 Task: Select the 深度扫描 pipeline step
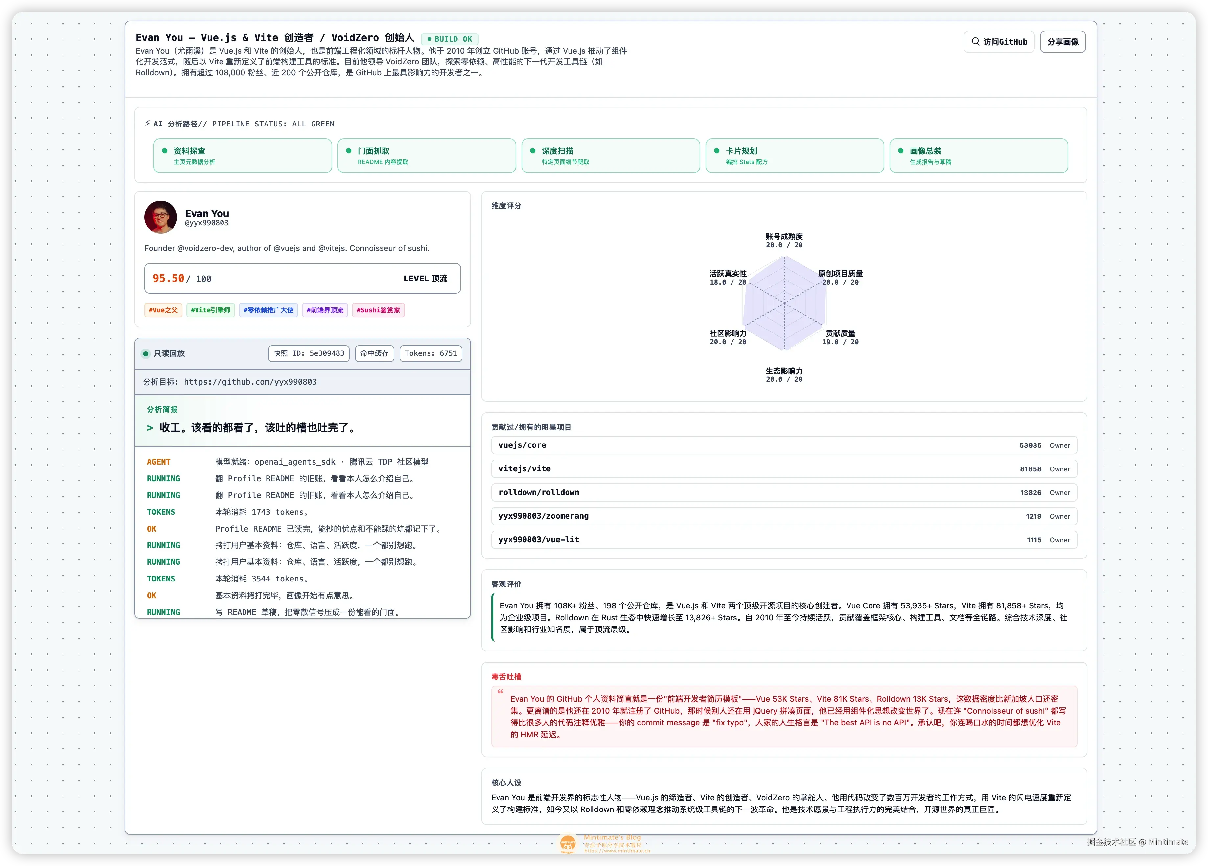(x=610, y=155)
